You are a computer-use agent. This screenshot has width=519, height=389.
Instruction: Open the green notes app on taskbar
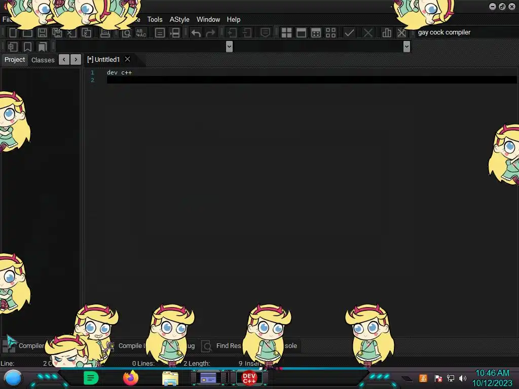pos(91,378)
